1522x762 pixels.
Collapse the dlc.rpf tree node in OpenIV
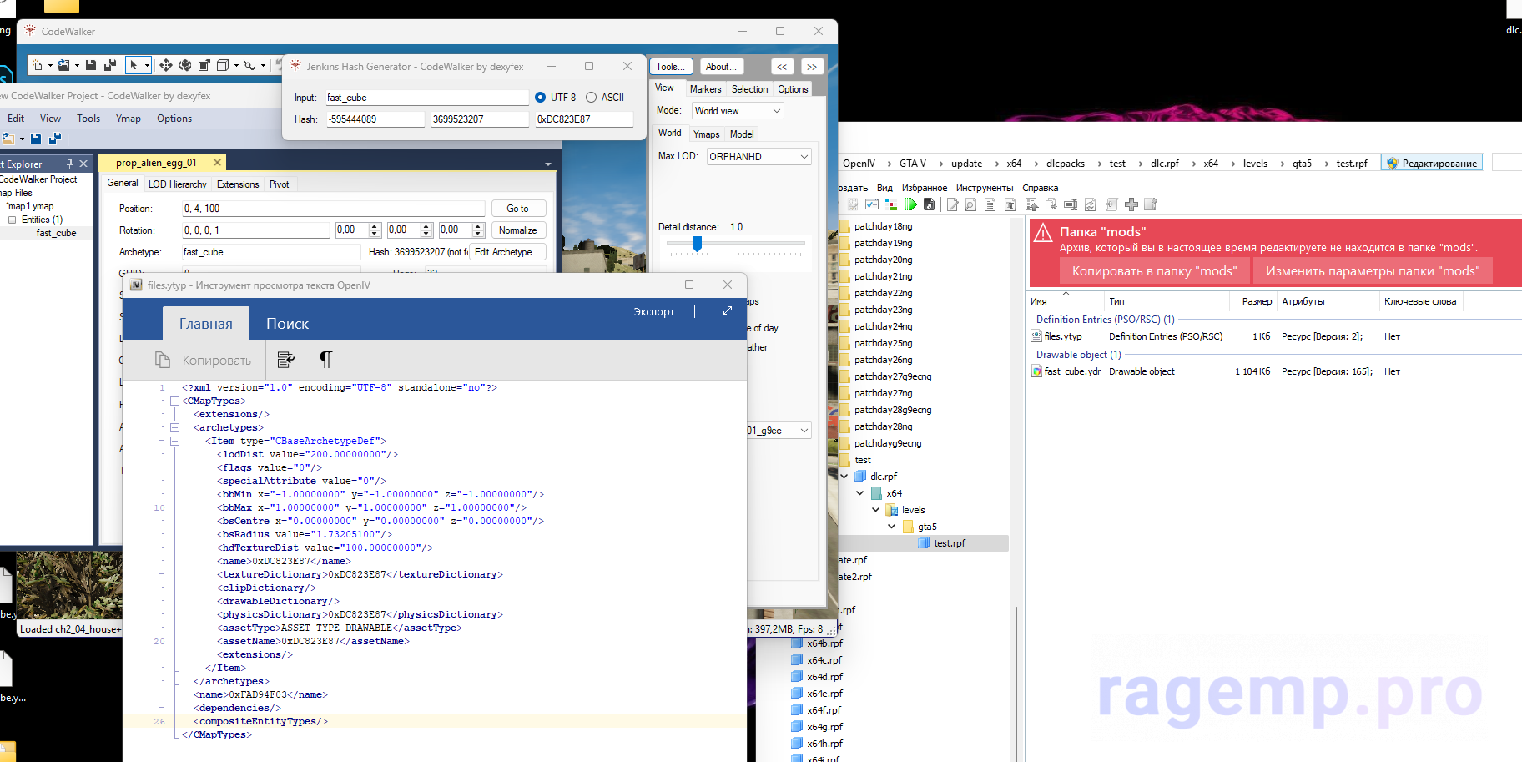coord(844,477)
